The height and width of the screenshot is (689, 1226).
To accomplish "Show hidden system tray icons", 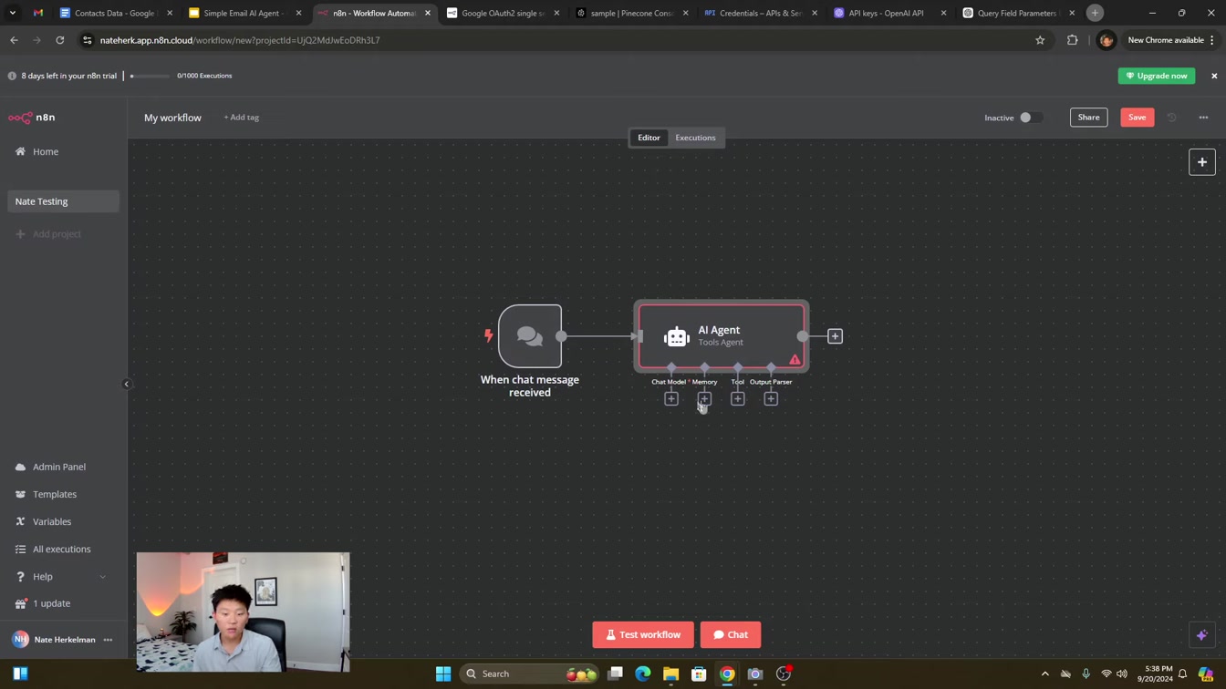I will [x=1045, y=674].
